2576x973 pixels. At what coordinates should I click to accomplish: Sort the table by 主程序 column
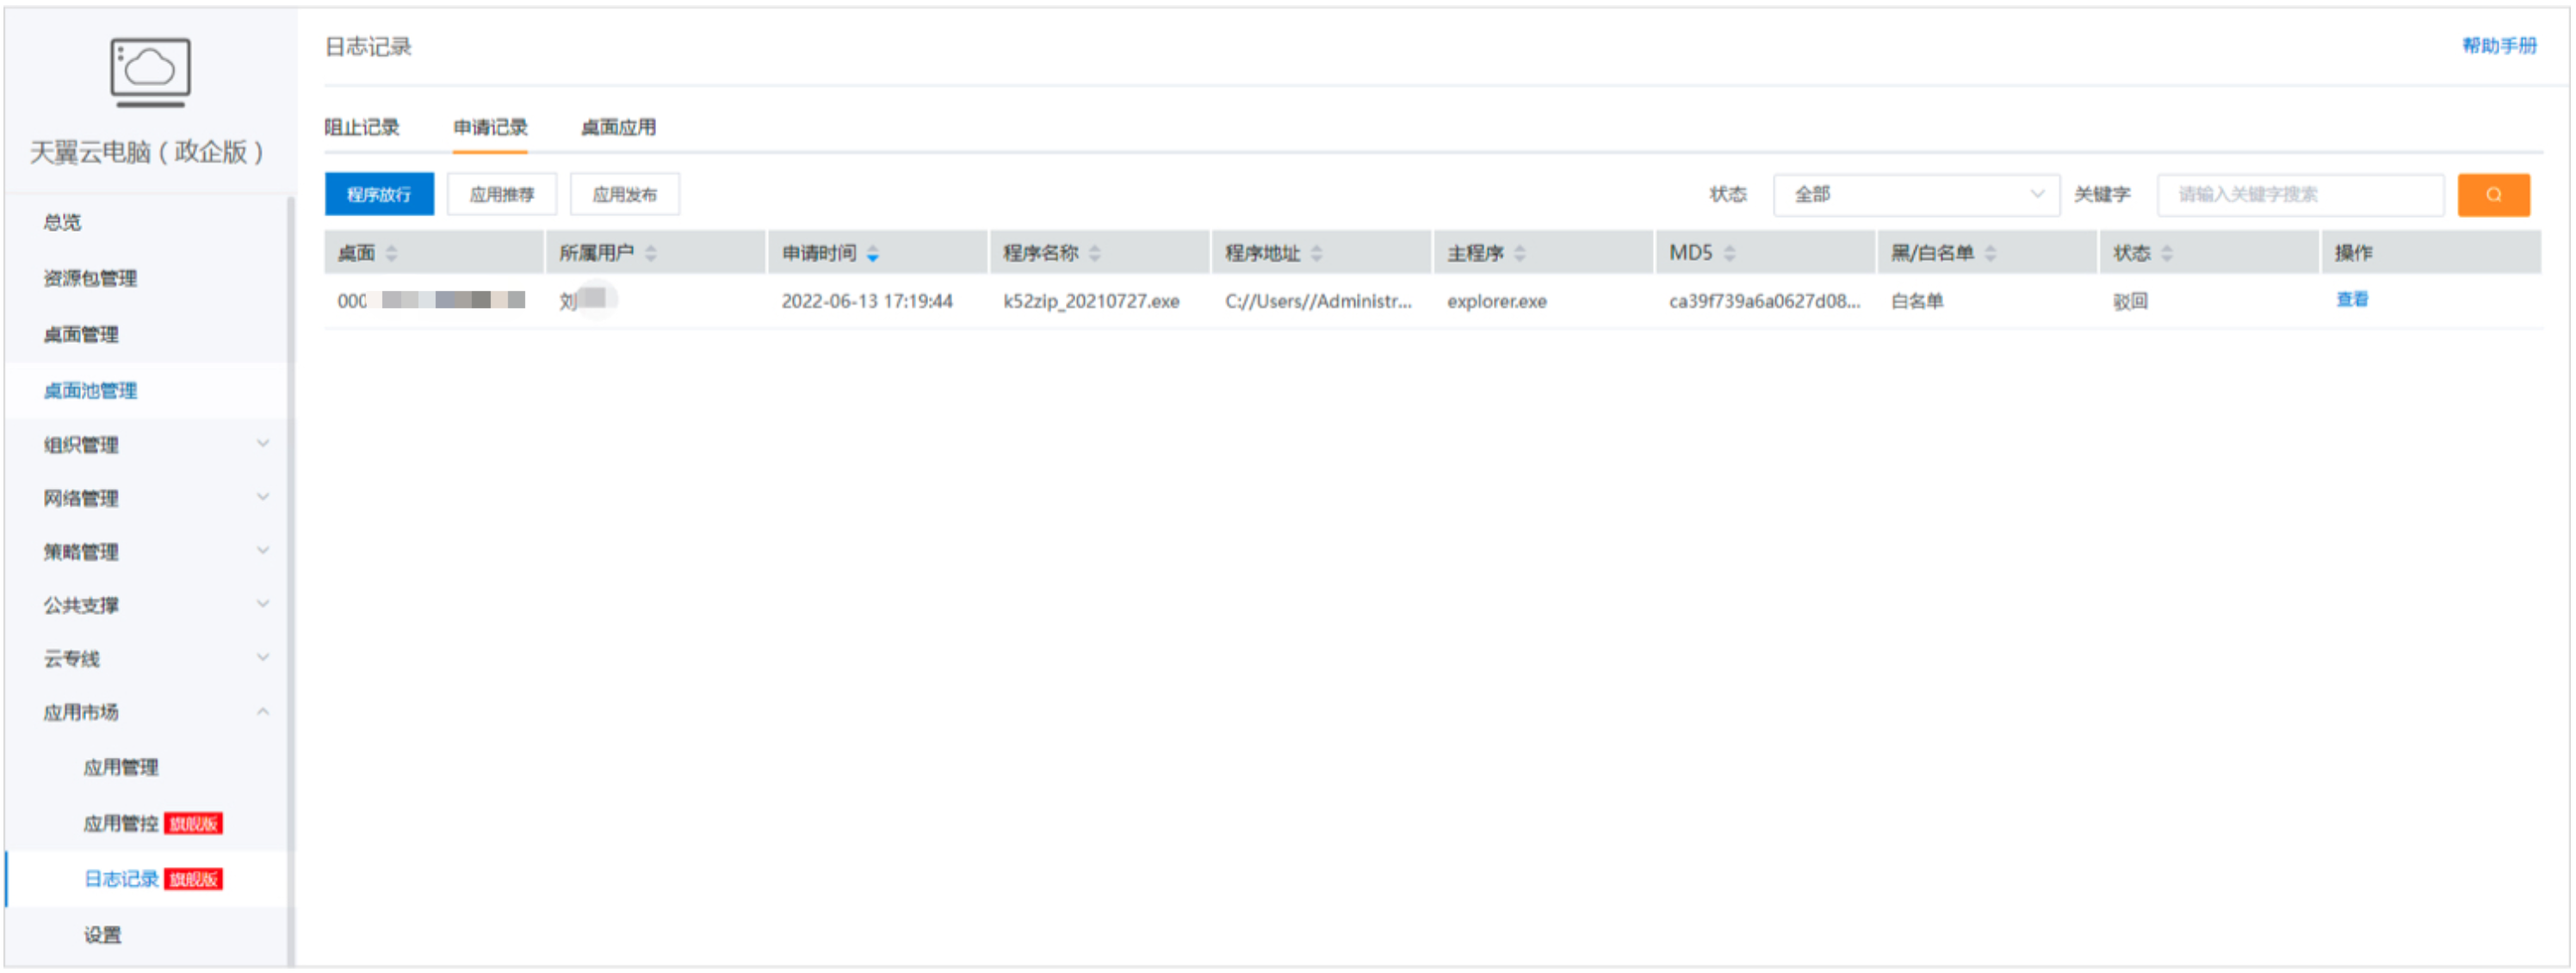pyautogui.click(x=1521, y=253)
